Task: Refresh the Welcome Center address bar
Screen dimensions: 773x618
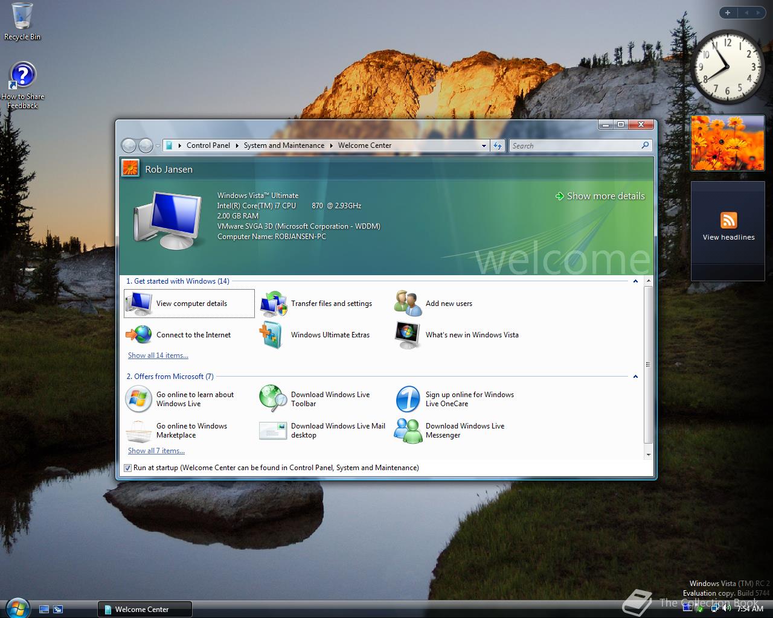Action: pos(498,145)
